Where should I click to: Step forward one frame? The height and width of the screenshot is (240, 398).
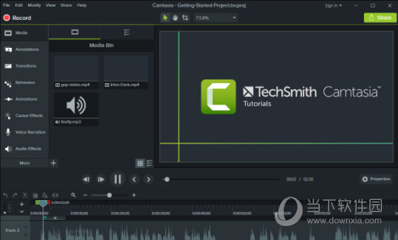[101, 180]
